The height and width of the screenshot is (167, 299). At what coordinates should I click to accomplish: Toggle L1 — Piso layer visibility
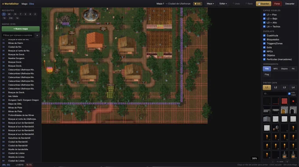264,14
